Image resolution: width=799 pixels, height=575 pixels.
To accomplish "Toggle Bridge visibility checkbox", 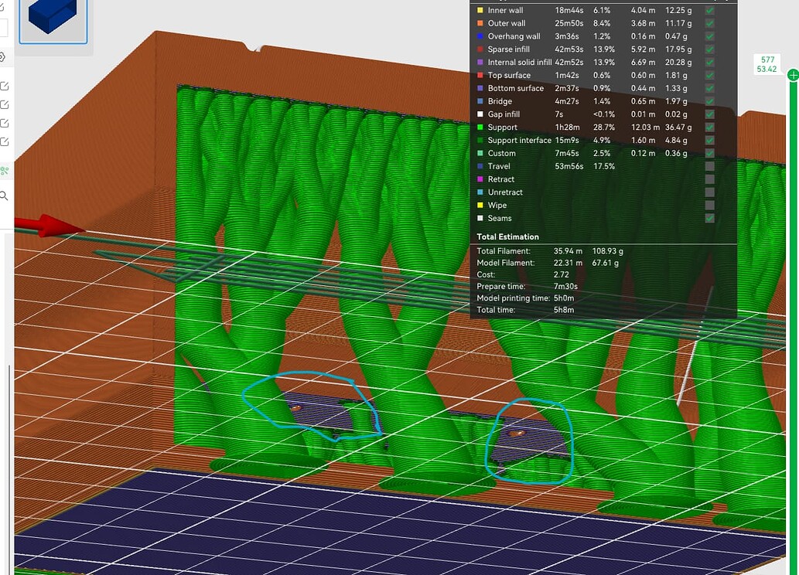I will (x=709, y=101).
